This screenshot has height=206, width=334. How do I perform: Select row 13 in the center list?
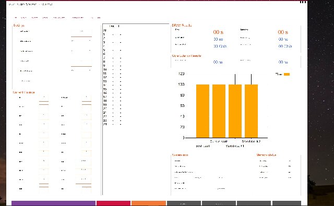point(112,81)
